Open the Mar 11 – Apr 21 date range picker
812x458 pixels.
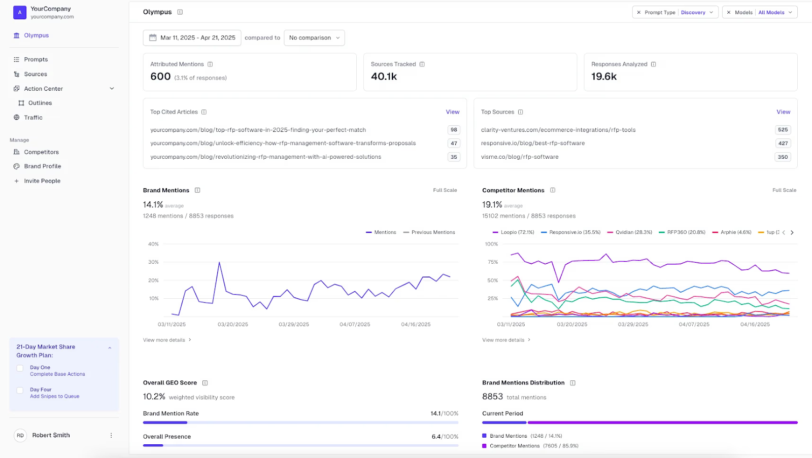[x=192, y=38]
